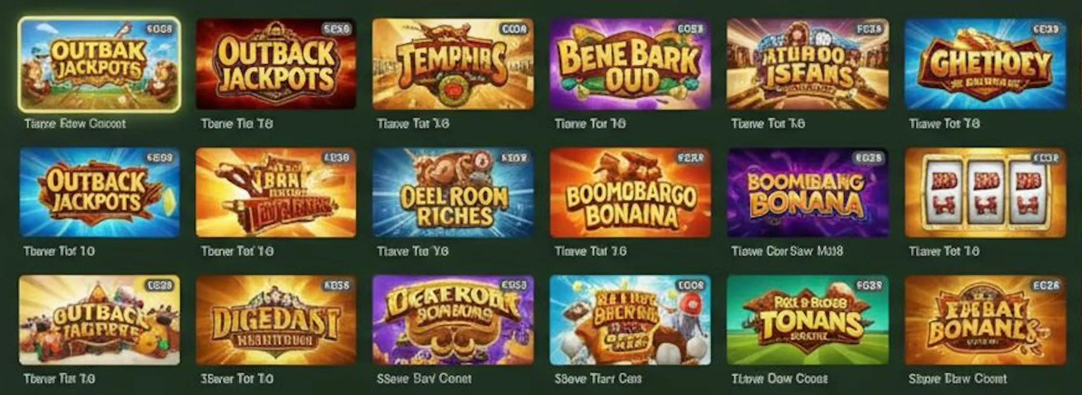Open the orange Boomobargo Bonaina game
The height and width of the screenshot is (395, 1082).
click(x=630, y=193)
